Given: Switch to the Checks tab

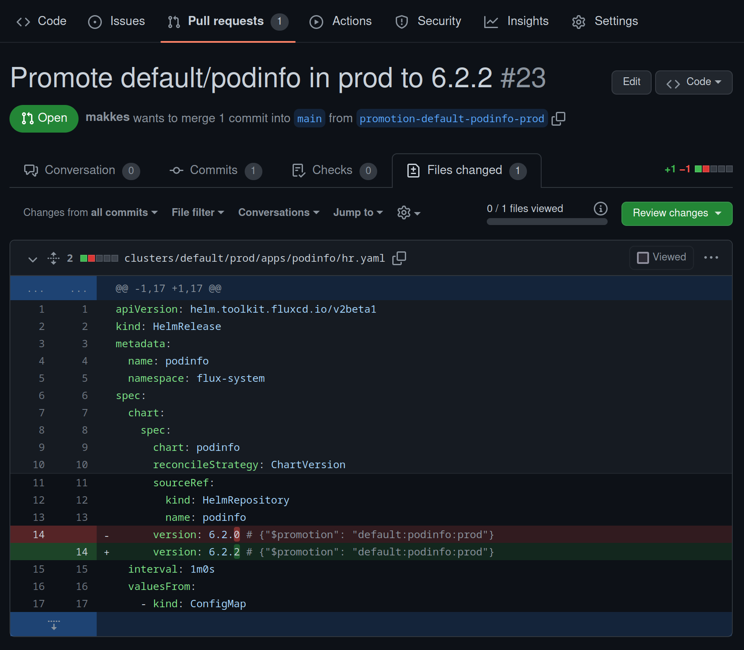Looking at the screenshot, I should coord(334,171).
